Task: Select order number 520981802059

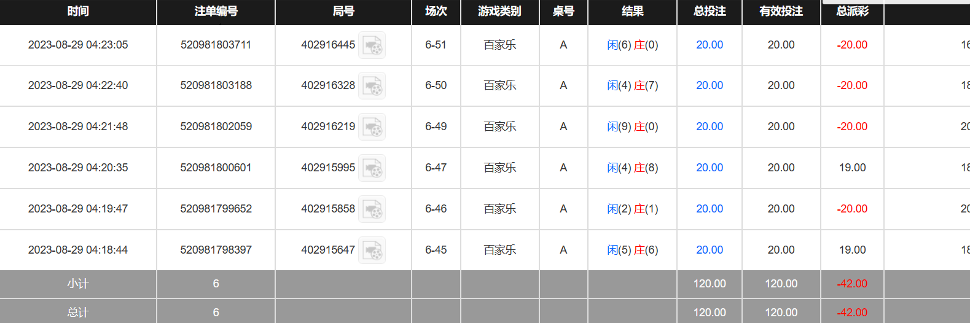Action: [216, 126]
